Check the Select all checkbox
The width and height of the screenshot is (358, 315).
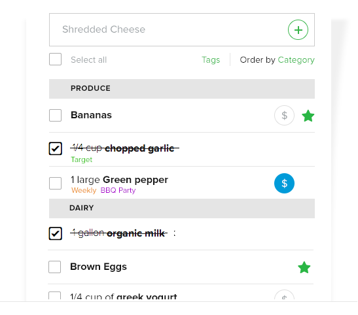pos(55,59)
